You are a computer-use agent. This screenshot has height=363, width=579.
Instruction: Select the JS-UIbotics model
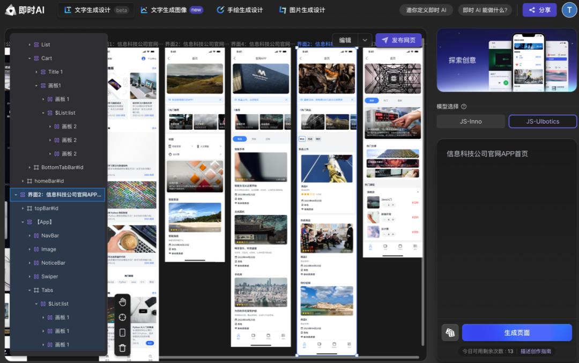coord(543,122)
